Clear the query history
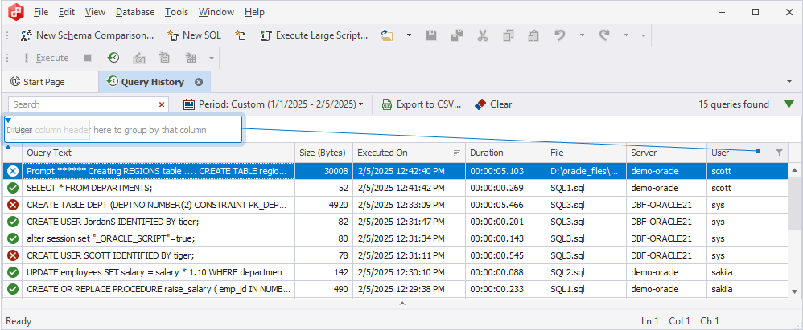803x330 pixels. 493,104
